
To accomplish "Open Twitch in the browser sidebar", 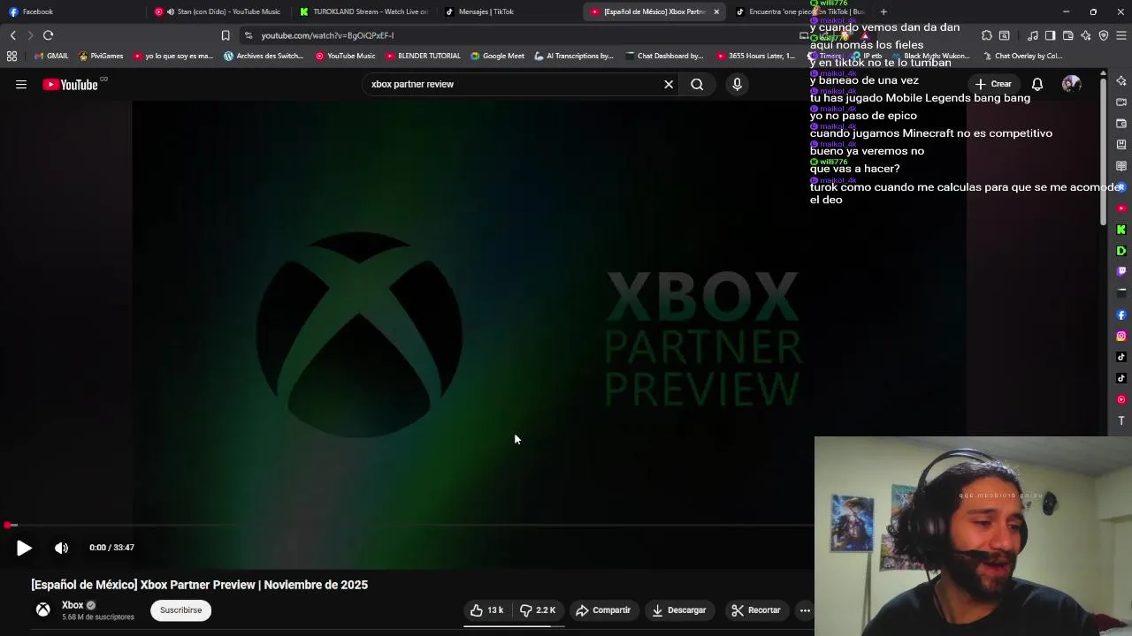I will pyautogui.click(x=1121, y=272).
